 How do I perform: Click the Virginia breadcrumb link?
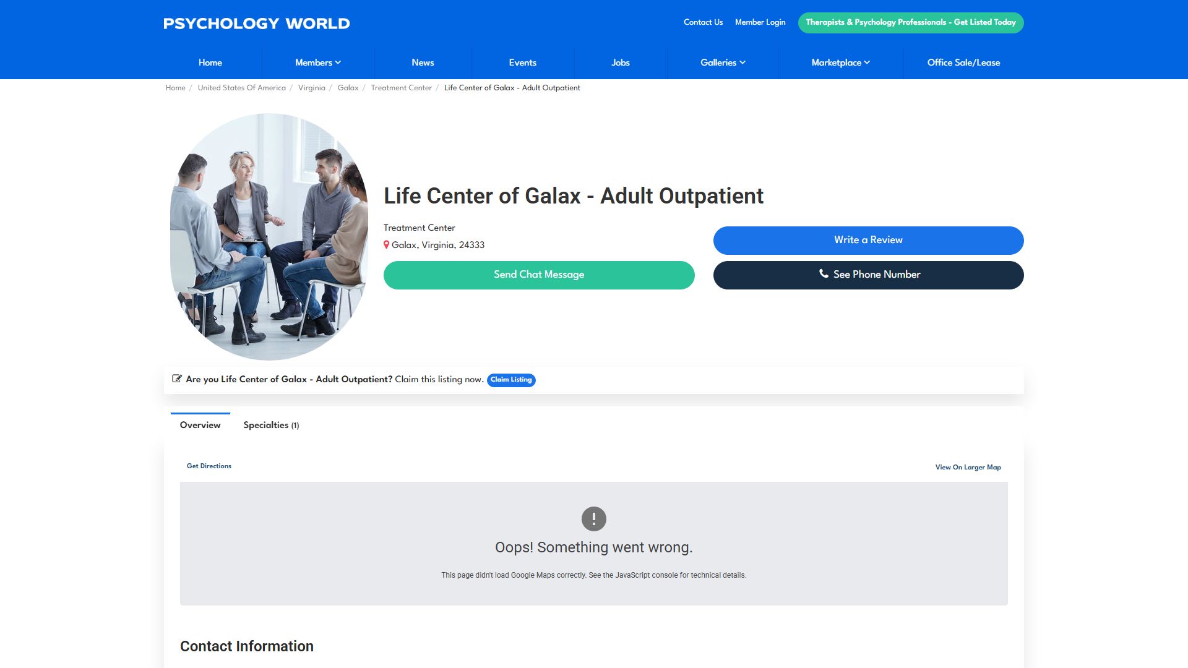[x=311, y=88]
